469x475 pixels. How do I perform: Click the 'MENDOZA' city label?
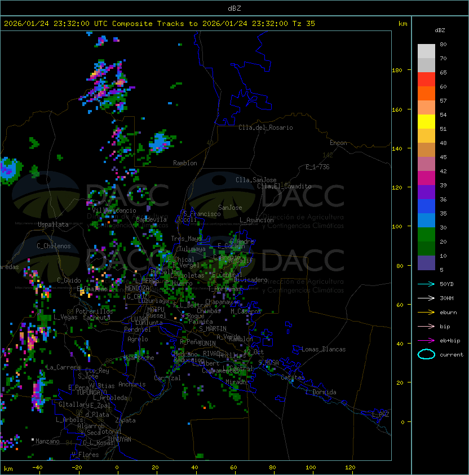point(137,288)
